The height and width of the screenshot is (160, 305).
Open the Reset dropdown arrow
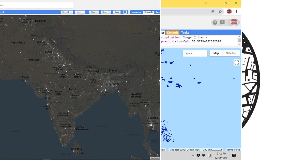tap(110, 12)
